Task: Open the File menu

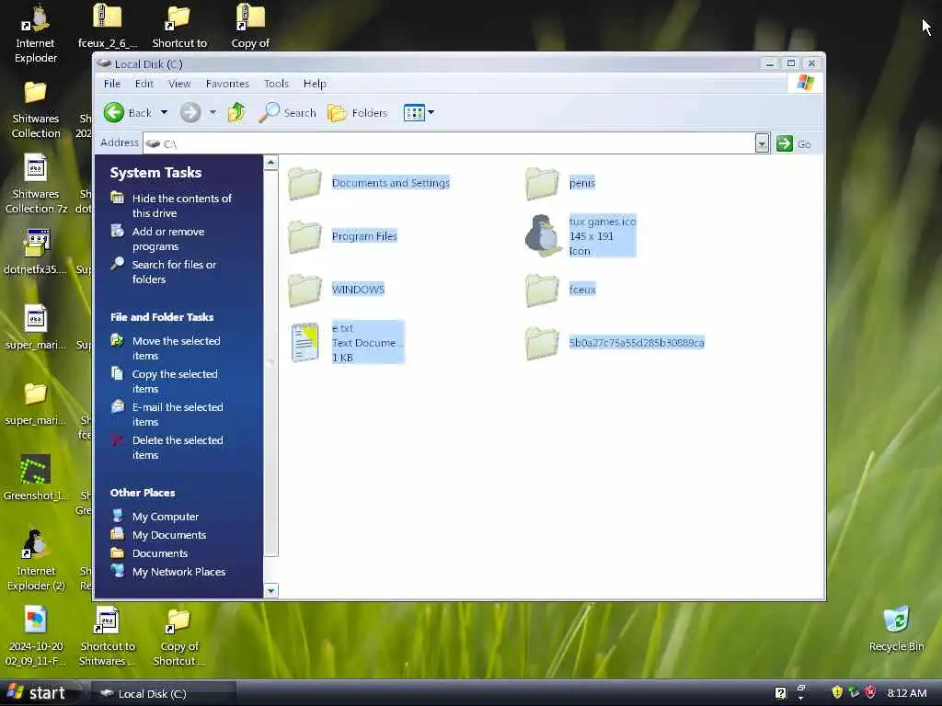Action: [111, 84]
